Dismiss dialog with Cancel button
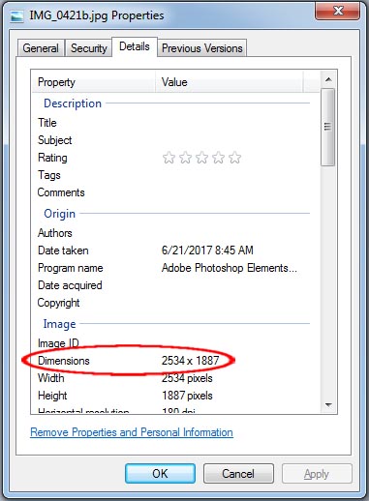 (x=238, y=474)
